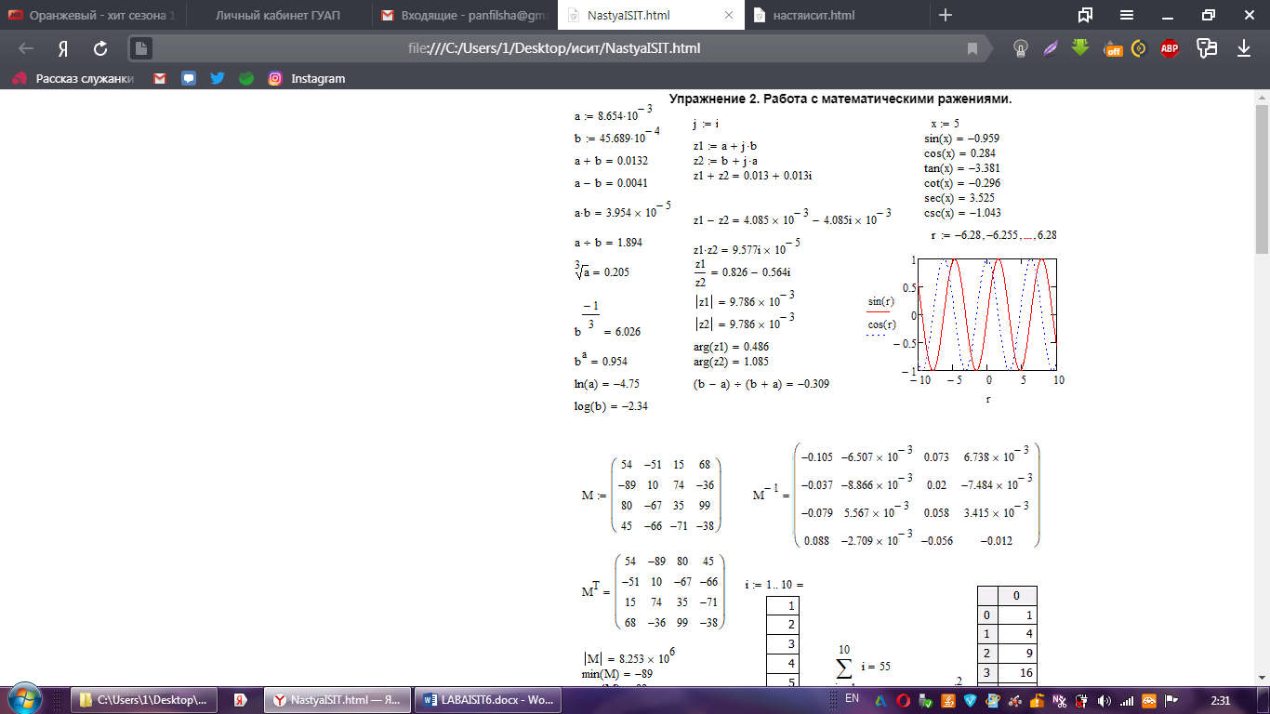This screenshot has width=1270, height=714.
Task: Switch to 'Оранжевый - хит сезона' tab
Action: pos(93,16)
